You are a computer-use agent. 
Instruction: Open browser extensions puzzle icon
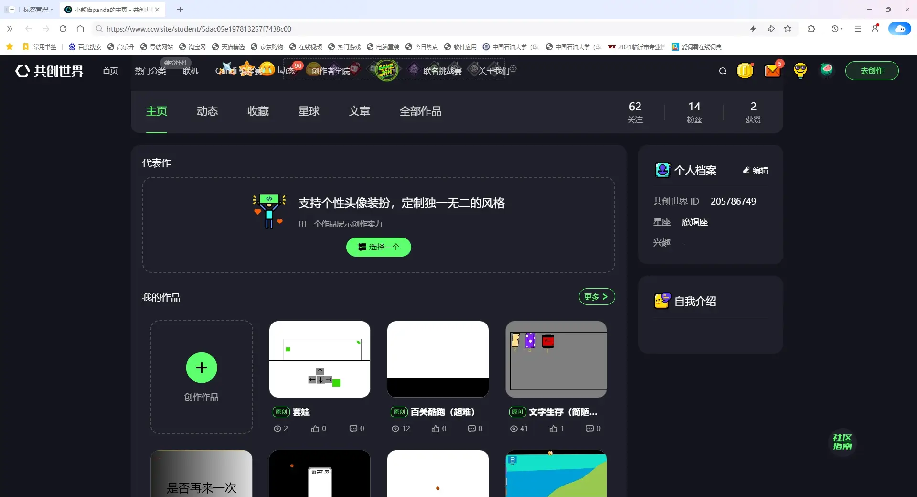(811, 29)
